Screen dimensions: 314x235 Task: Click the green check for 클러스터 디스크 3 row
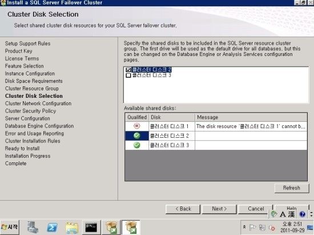pos(137,145)
